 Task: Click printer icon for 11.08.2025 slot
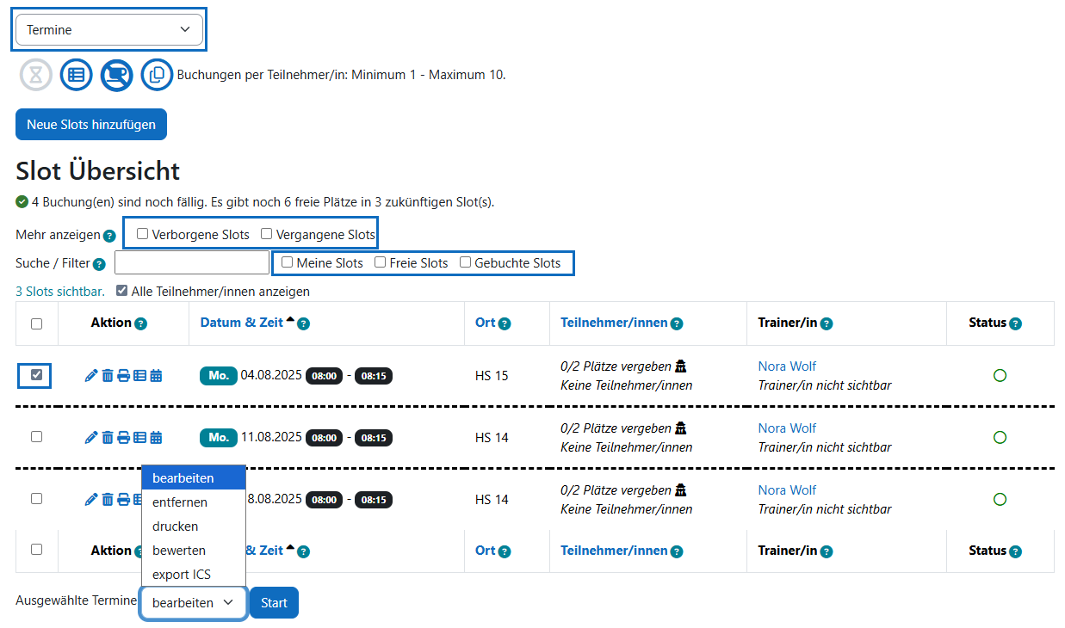(123, 438)
